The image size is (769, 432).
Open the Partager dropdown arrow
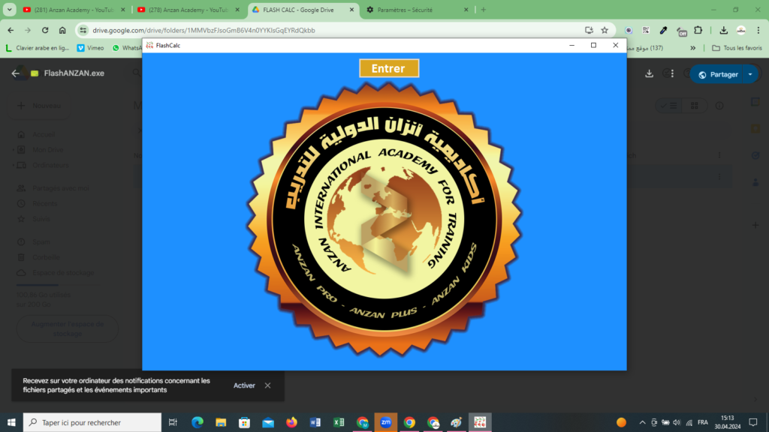tap(749, 74)
